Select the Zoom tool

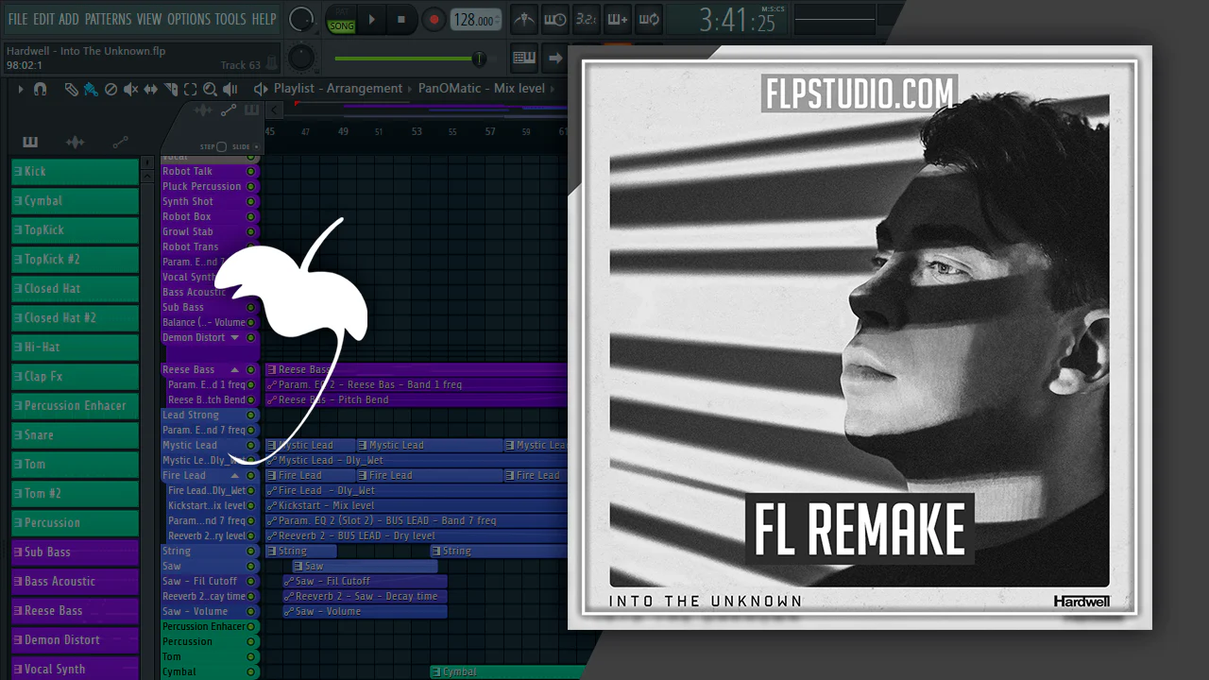pyautogui.click(x=211, y=89)
